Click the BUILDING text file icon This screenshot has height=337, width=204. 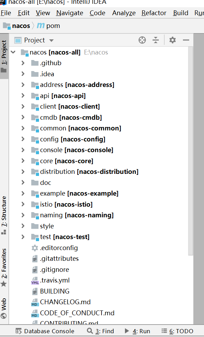(x=35, y=291)
